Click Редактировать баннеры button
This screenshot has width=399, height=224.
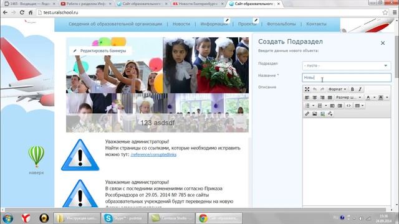coord(100,51)
